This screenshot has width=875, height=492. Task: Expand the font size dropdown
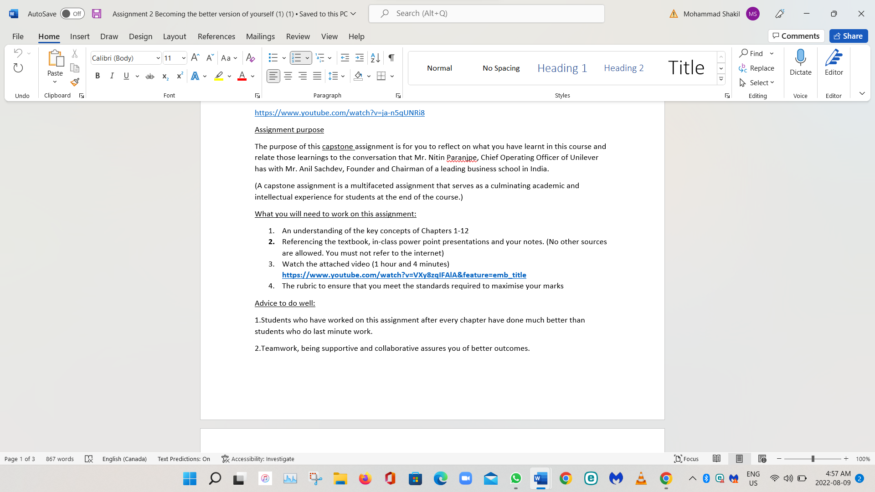[183, 58]
